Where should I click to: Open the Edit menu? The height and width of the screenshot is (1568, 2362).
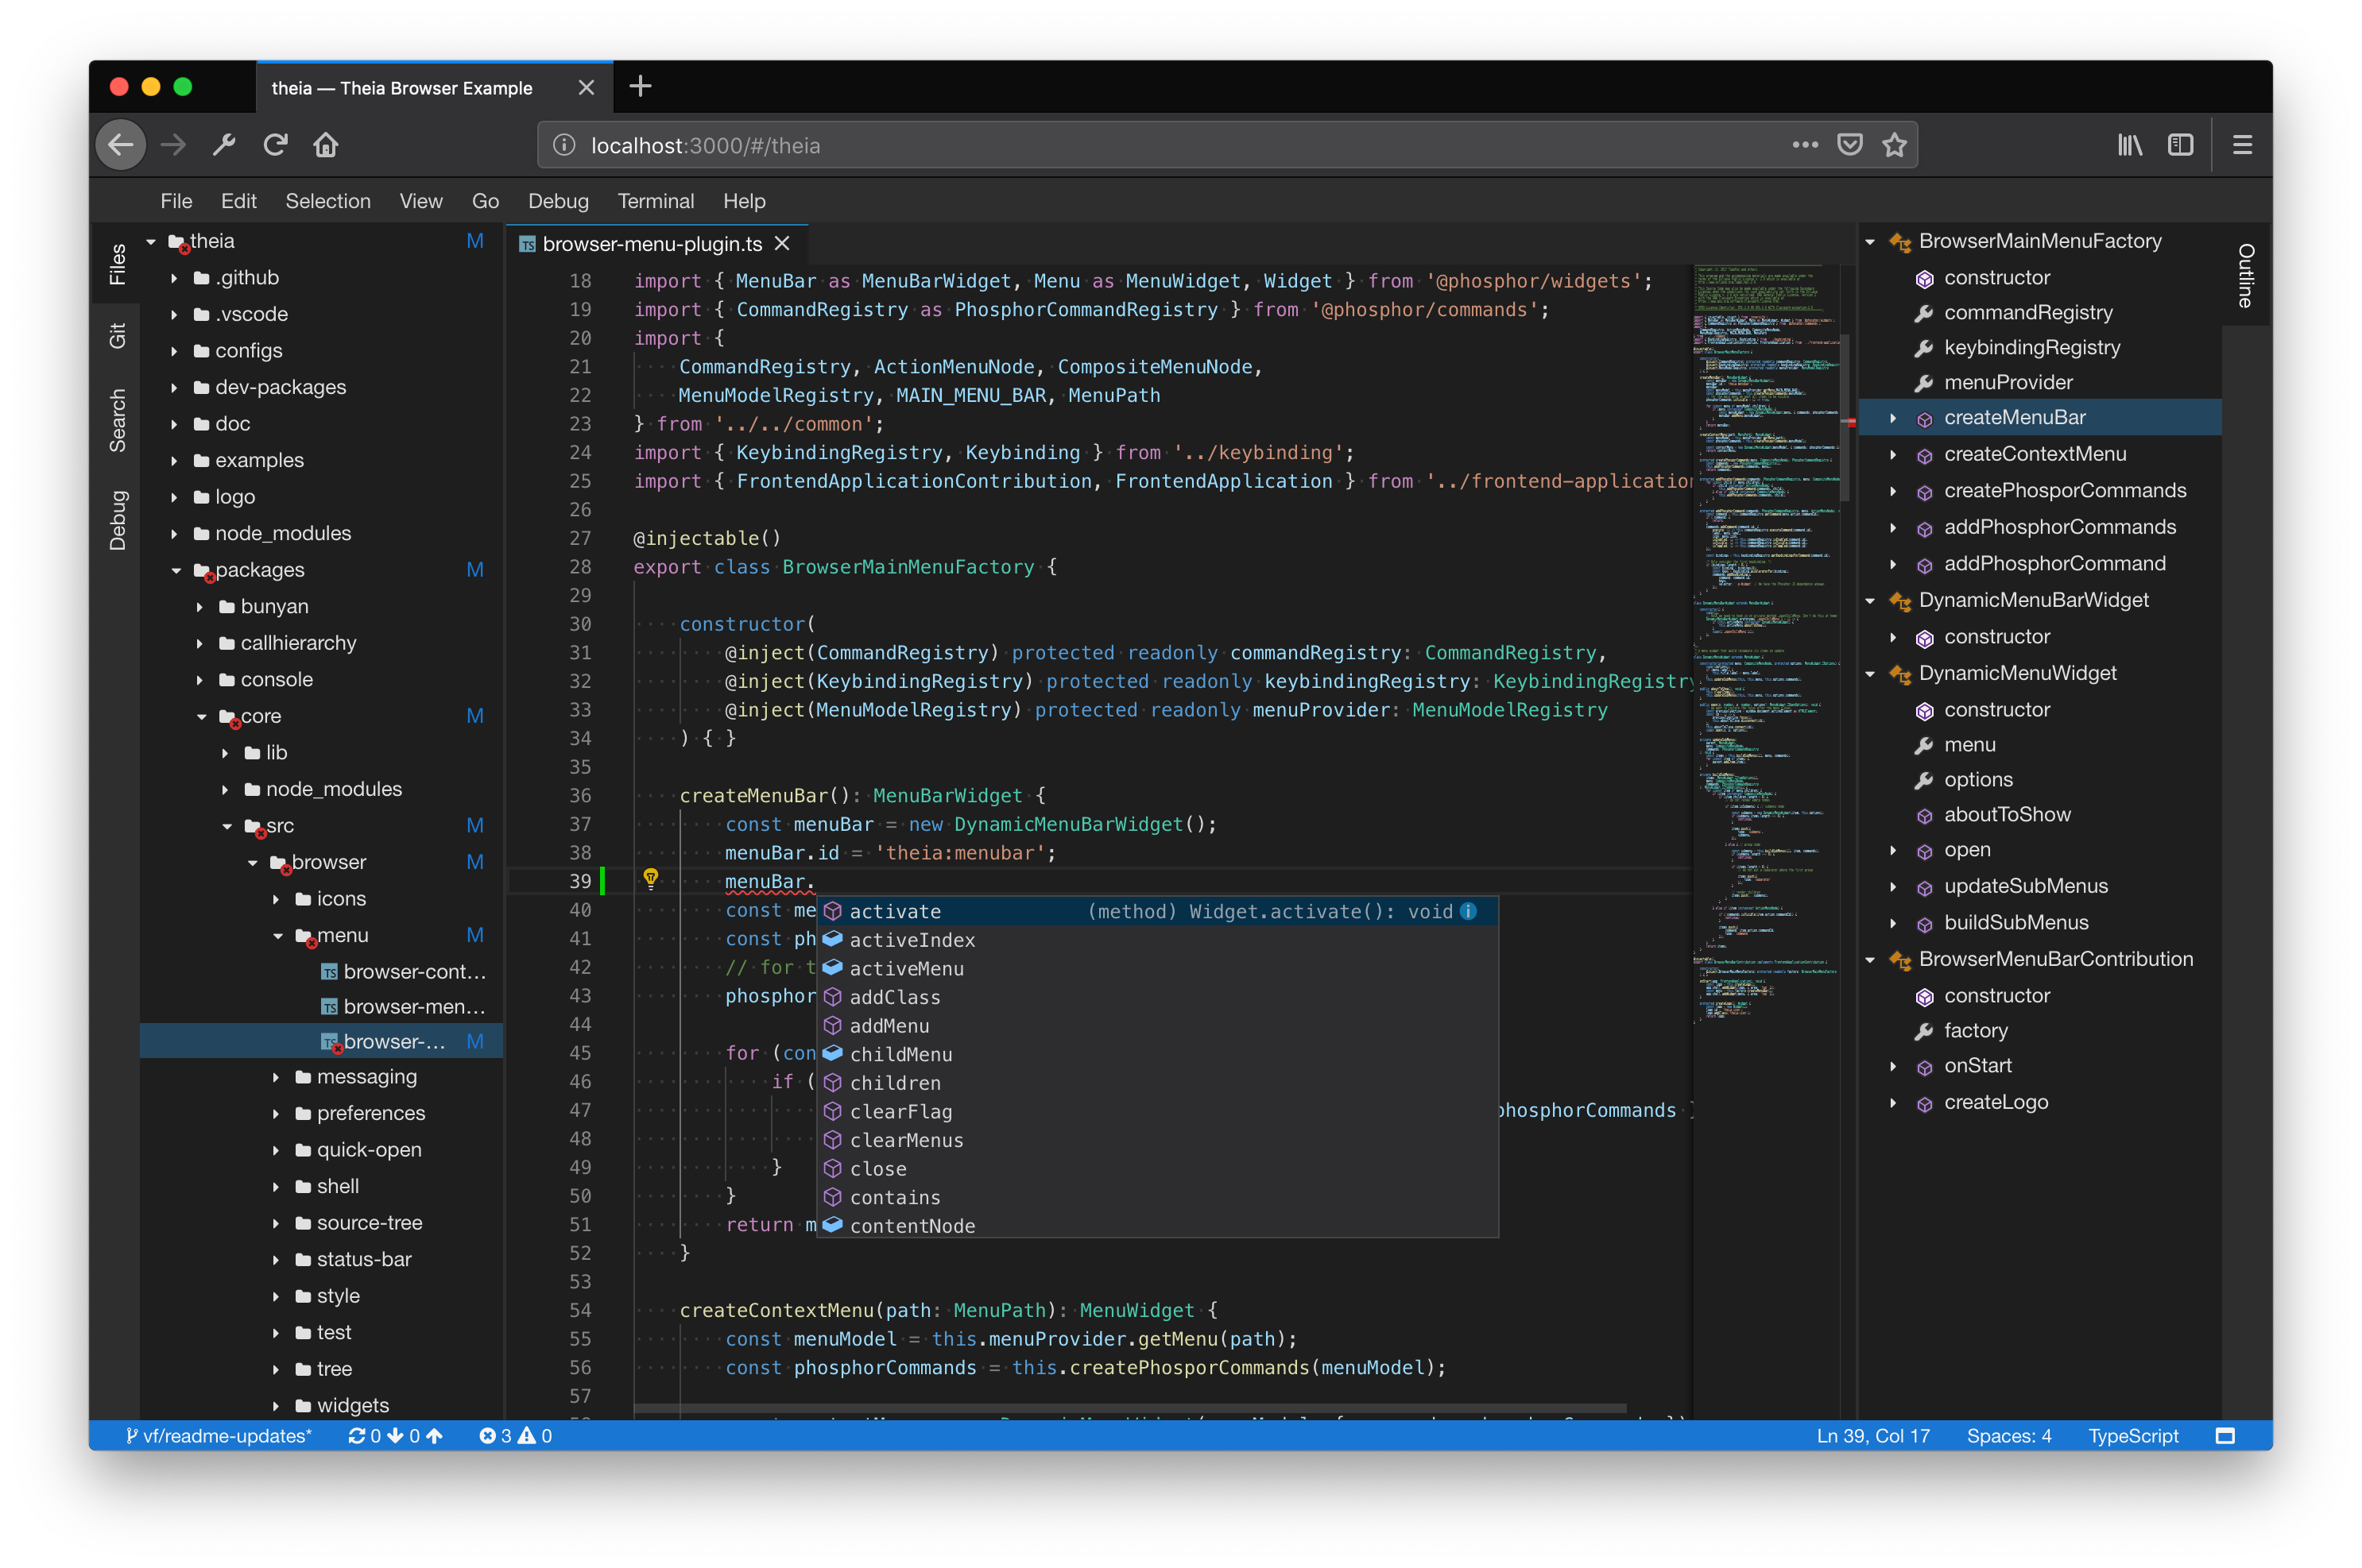[x=238, y=201]
